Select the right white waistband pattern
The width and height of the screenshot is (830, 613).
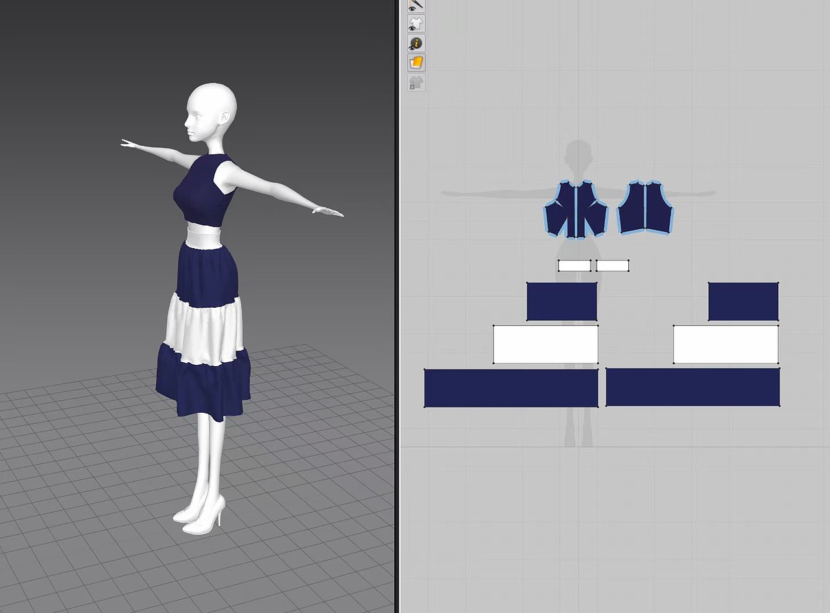click(x=612, y=266)
